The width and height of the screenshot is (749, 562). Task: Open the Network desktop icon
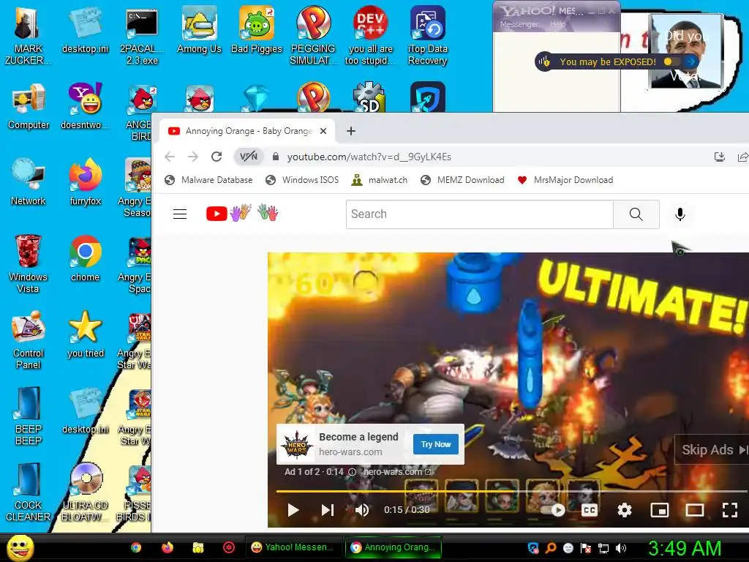29,182
